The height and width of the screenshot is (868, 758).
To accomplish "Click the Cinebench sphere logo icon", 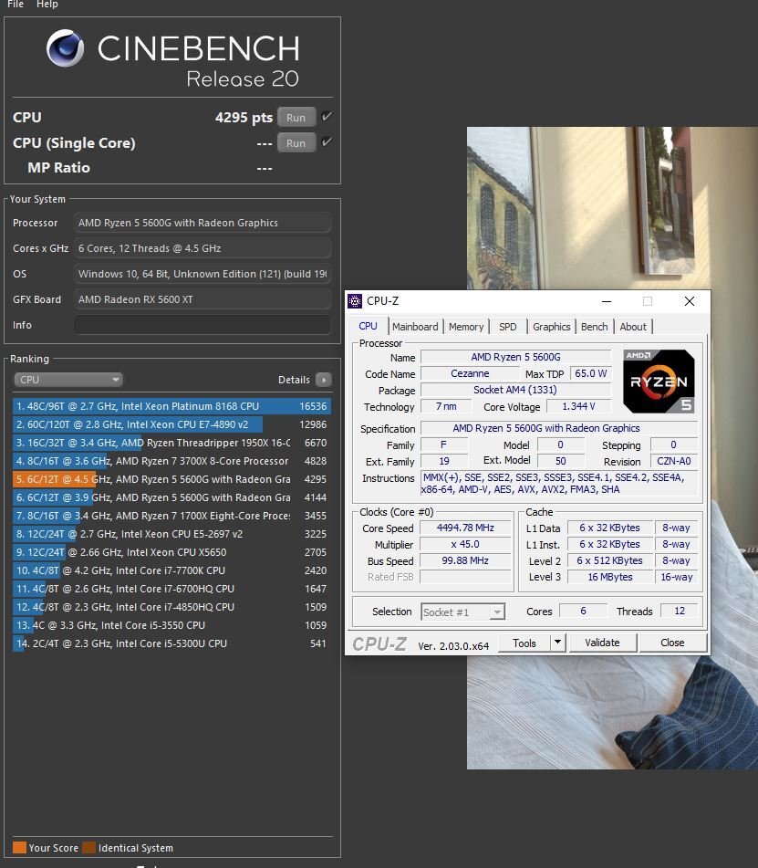I will pyautogui.click(x=66, y=48).
